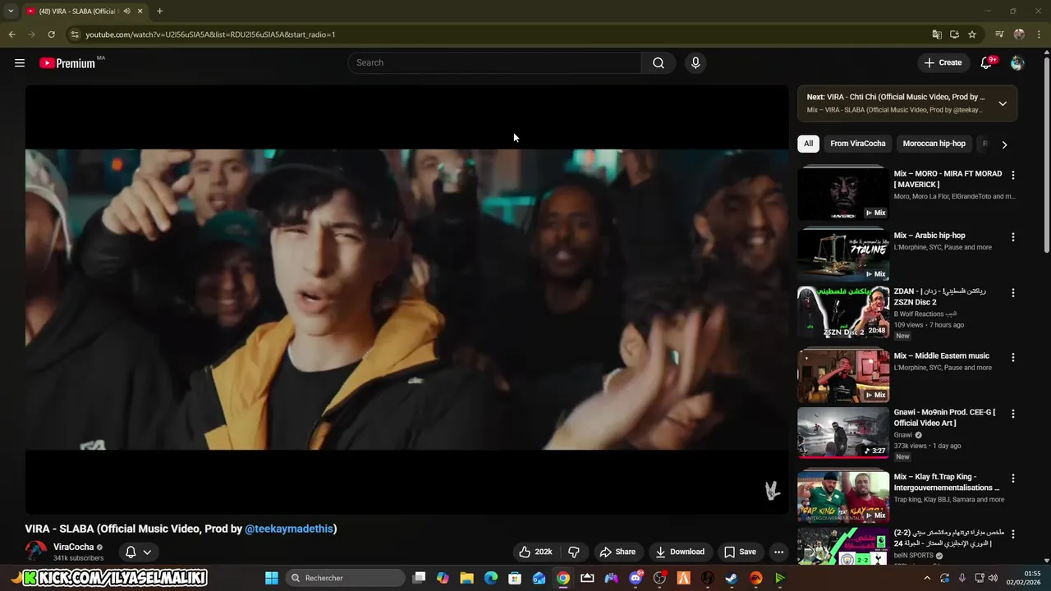The height and width of the screenshot is (591, 1051).
Task: Show hidden system tray icons
Action: click(927, 578)
